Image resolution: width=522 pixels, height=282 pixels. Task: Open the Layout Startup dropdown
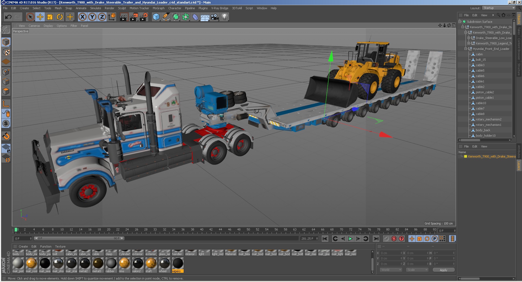point(499,8)
